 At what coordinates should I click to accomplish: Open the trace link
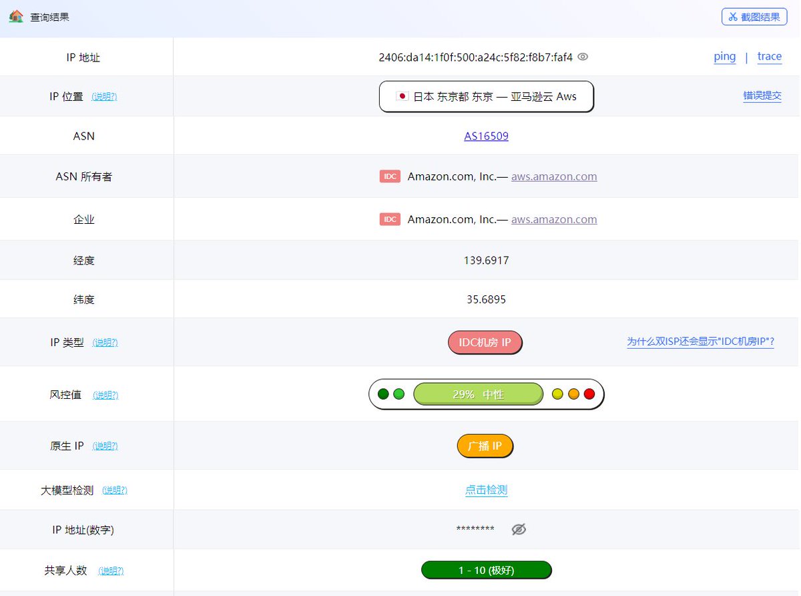(770, 57)
